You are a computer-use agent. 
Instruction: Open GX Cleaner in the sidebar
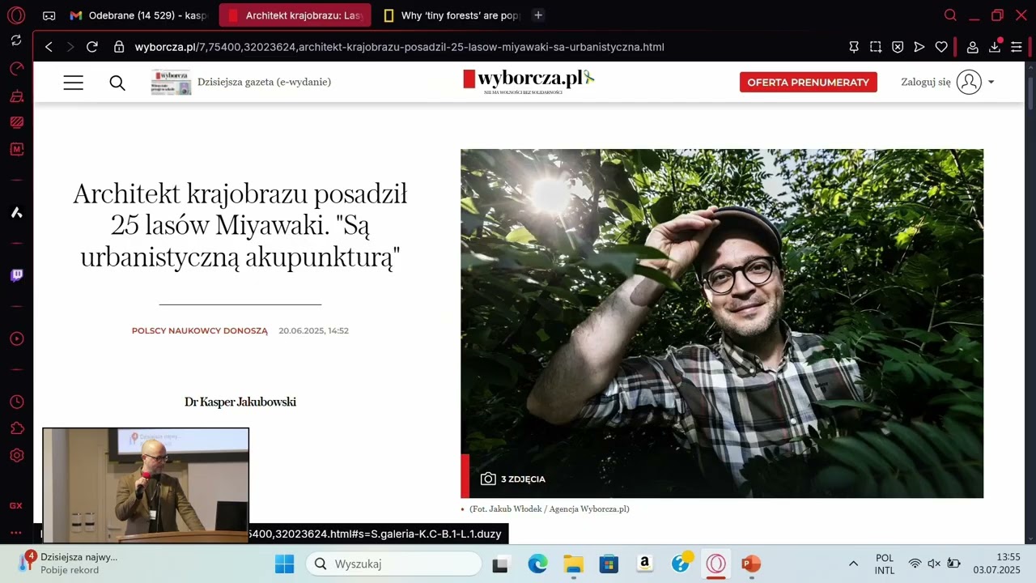coord(16,96)
